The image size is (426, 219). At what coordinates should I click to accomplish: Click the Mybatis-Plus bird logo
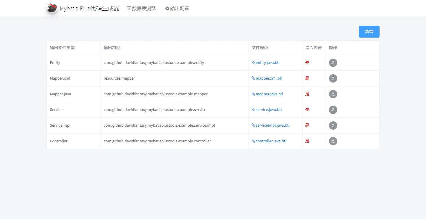click(x=52, y=8)
